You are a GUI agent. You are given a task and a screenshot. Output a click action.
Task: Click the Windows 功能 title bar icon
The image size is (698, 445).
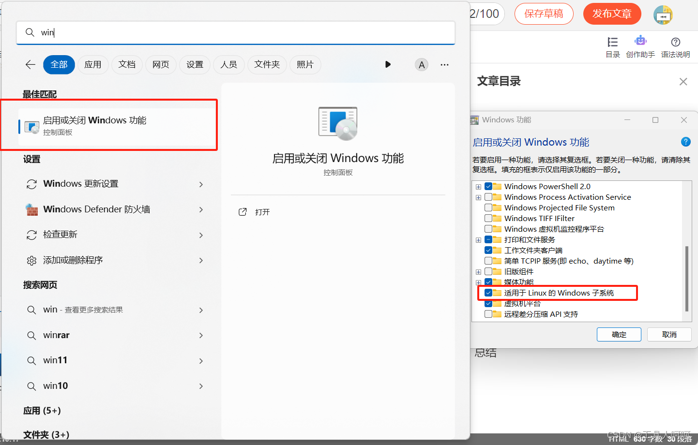click(474, 120)
